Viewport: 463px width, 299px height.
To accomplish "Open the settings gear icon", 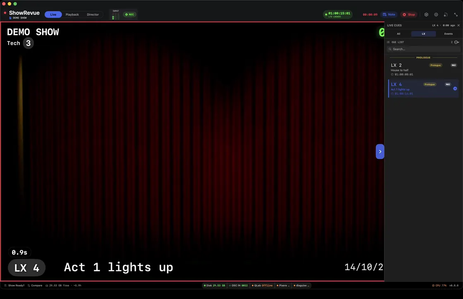I will pyautogui.click(x=436, y=14).
